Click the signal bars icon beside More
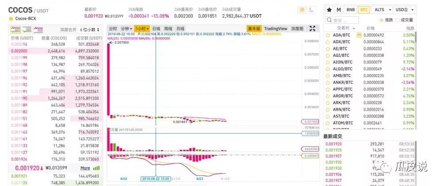The width and height of the screenshot is (442, 186). click(x=96, y=168)
